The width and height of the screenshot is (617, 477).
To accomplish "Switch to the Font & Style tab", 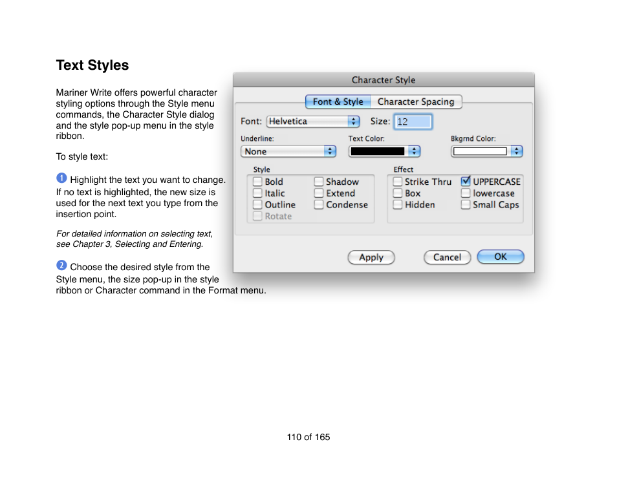I will pos(338,101).
